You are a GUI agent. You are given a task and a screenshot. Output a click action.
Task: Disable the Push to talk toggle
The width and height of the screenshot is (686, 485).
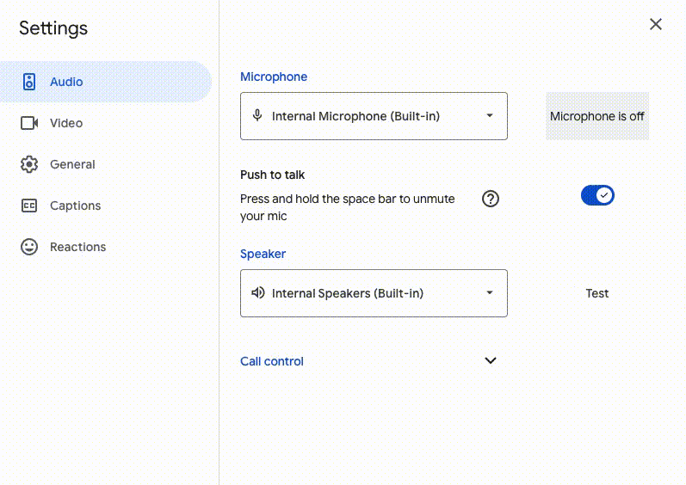[x=597, y=196]
